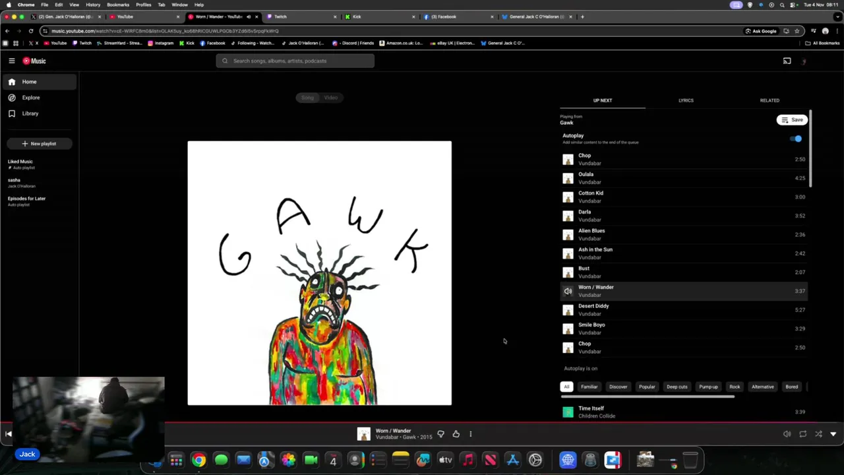The height and width of the screenshot is (475, 844).
Task: Play Time Itself by Children Collide
Action: [x=683, y=412]
